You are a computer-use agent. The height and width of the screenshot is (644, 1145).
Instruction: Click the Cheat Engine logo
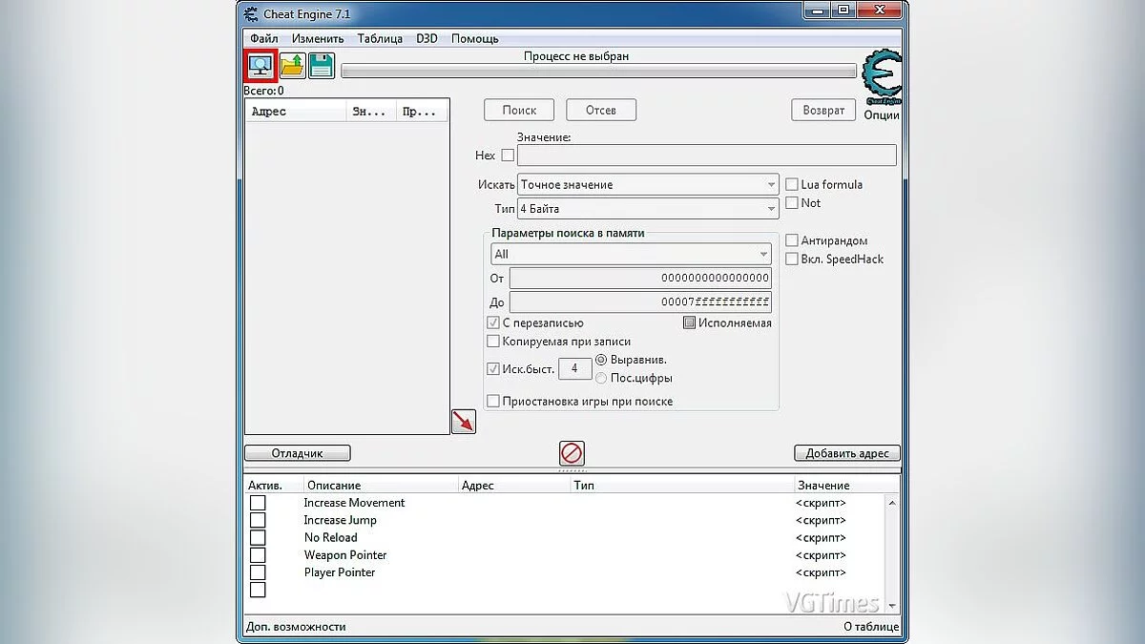tap(881, 78)
